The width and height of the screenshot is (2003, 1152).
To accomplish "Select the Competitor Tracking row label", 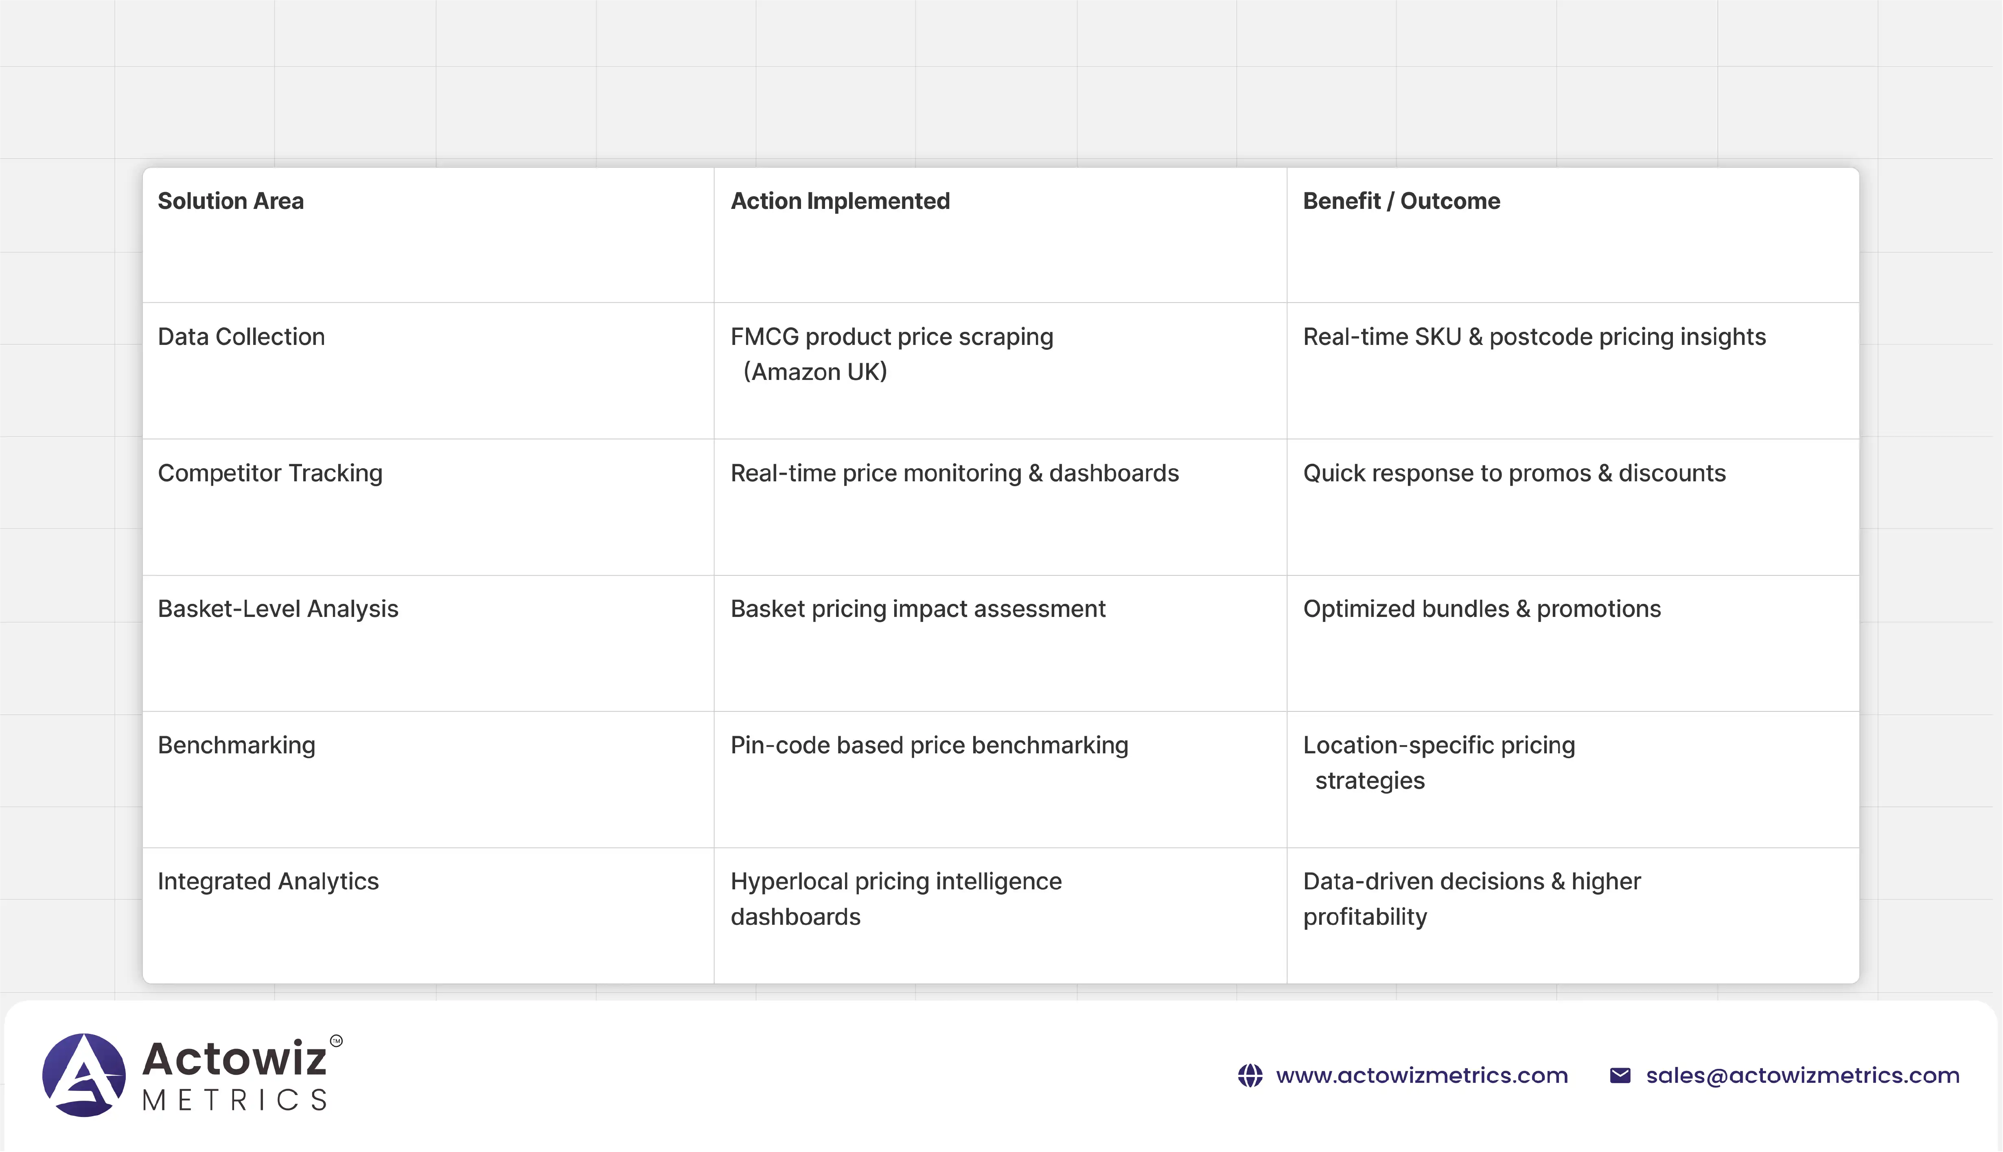I will [x=269, y=473].
